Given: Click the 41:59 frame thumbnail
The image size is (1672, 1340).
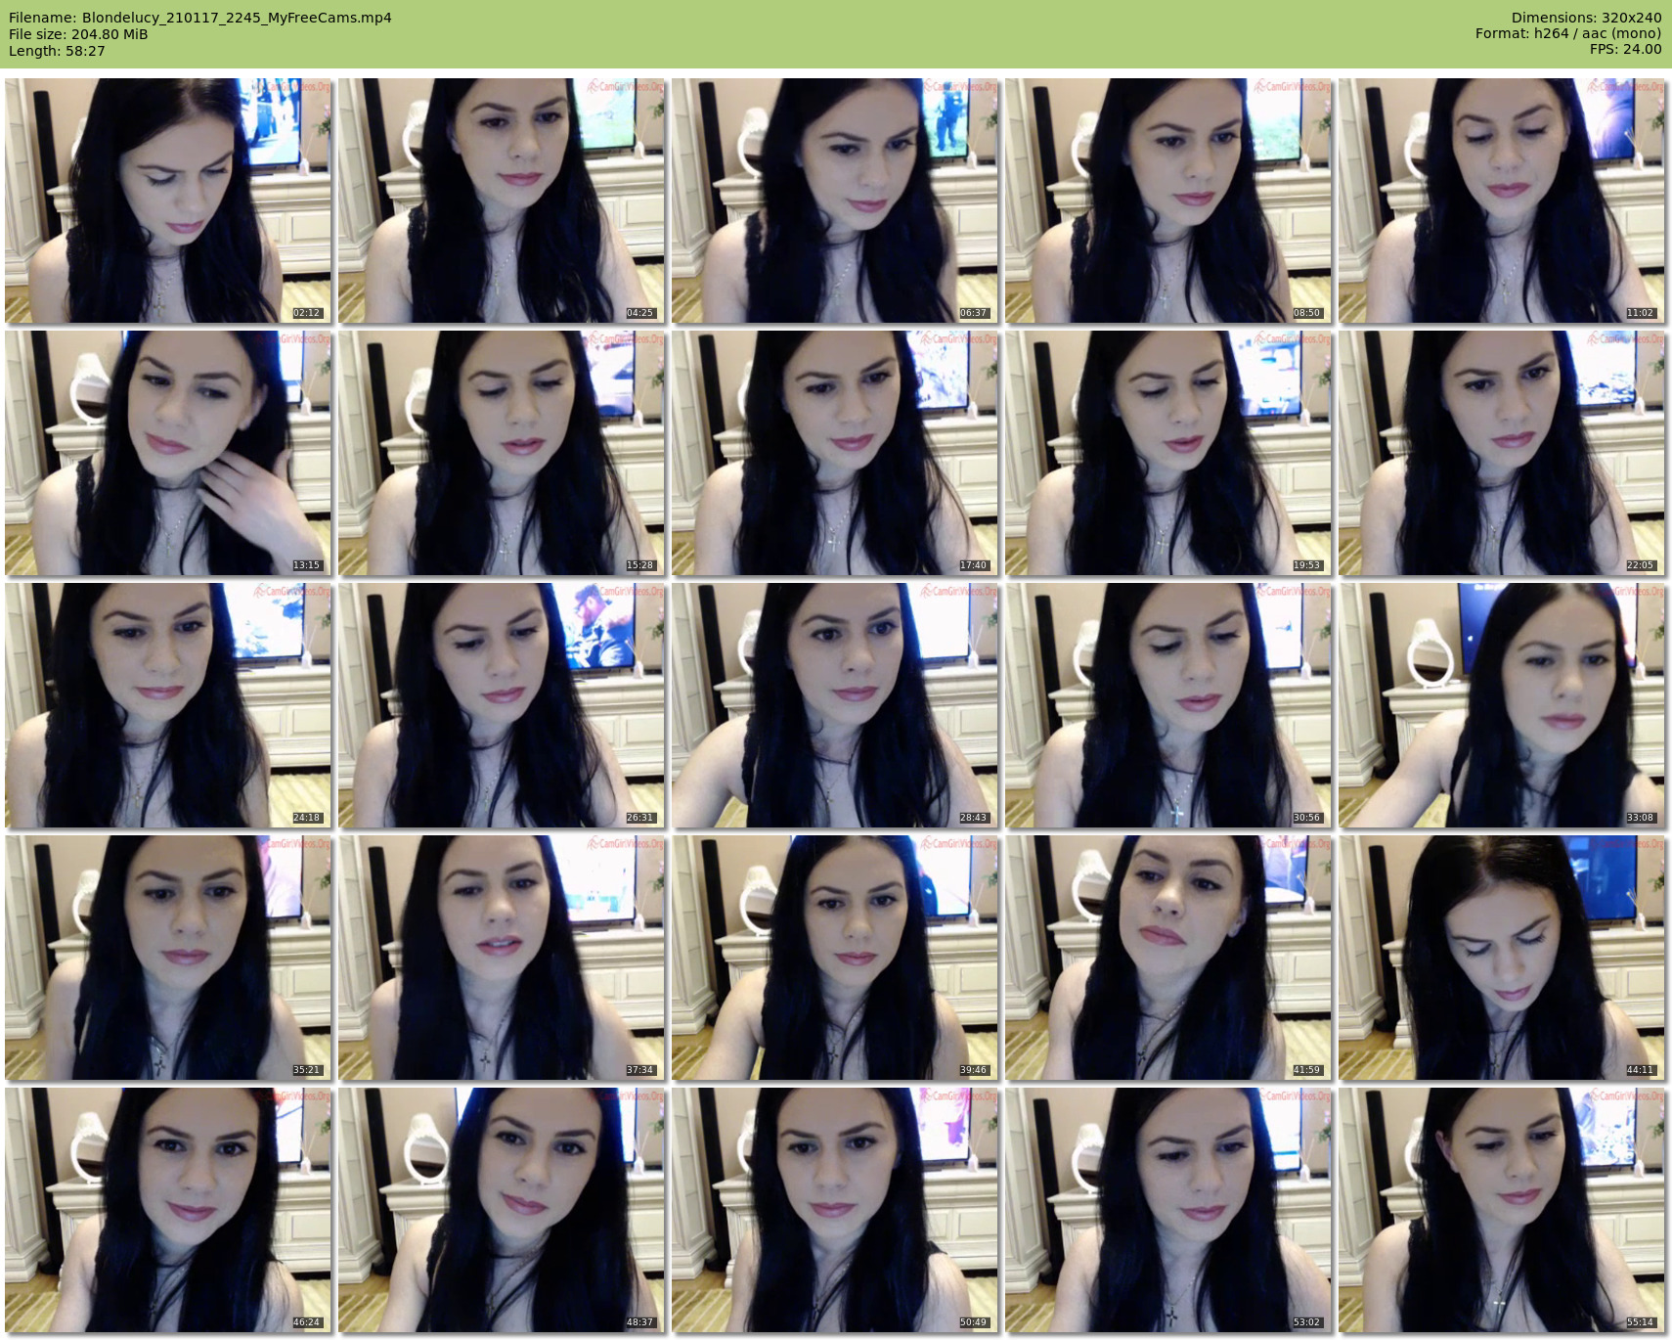Looking at the screenshot, I should [x=1168, y=958].
